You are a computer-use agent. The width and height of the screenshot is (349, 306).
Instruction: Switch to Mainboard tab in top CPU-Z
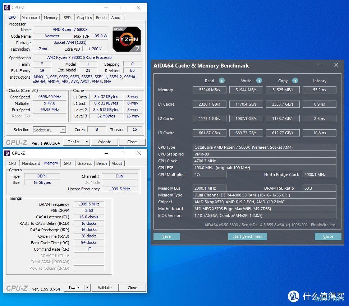(x=31, y=18)
